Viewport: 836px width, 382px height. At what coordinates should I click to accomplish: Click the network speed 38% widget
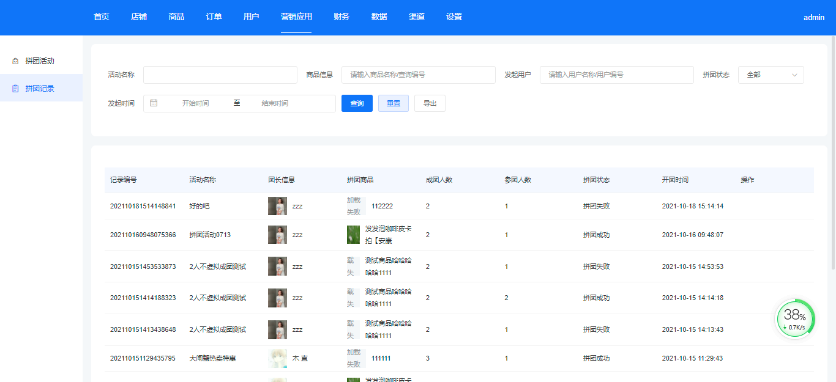coord(795,319)
